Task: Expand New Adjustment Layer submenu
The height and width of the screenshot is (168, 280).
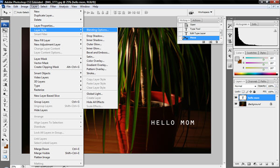Action: [57, 44]
